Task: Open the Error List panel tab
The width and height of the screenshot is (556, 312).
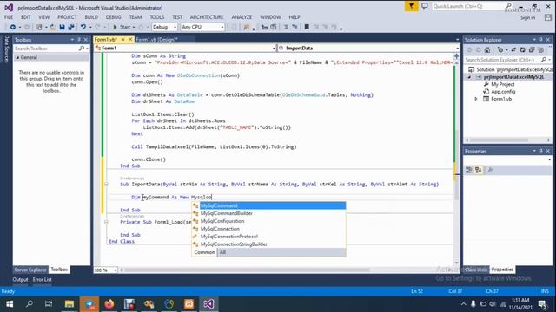Action: click(43, 279)
